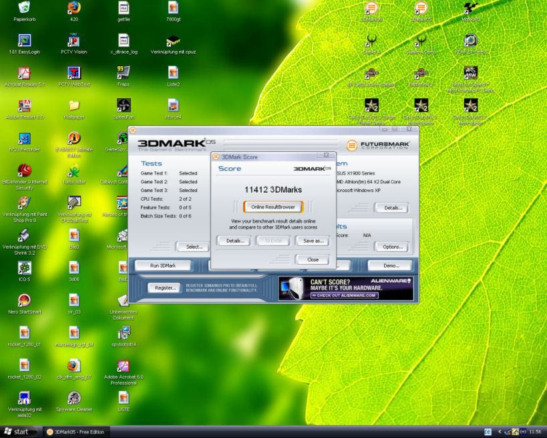Viewport: 547px width, 438px height.
Task: Open the nforce4 image file
Action: click(x=173, y=106)
